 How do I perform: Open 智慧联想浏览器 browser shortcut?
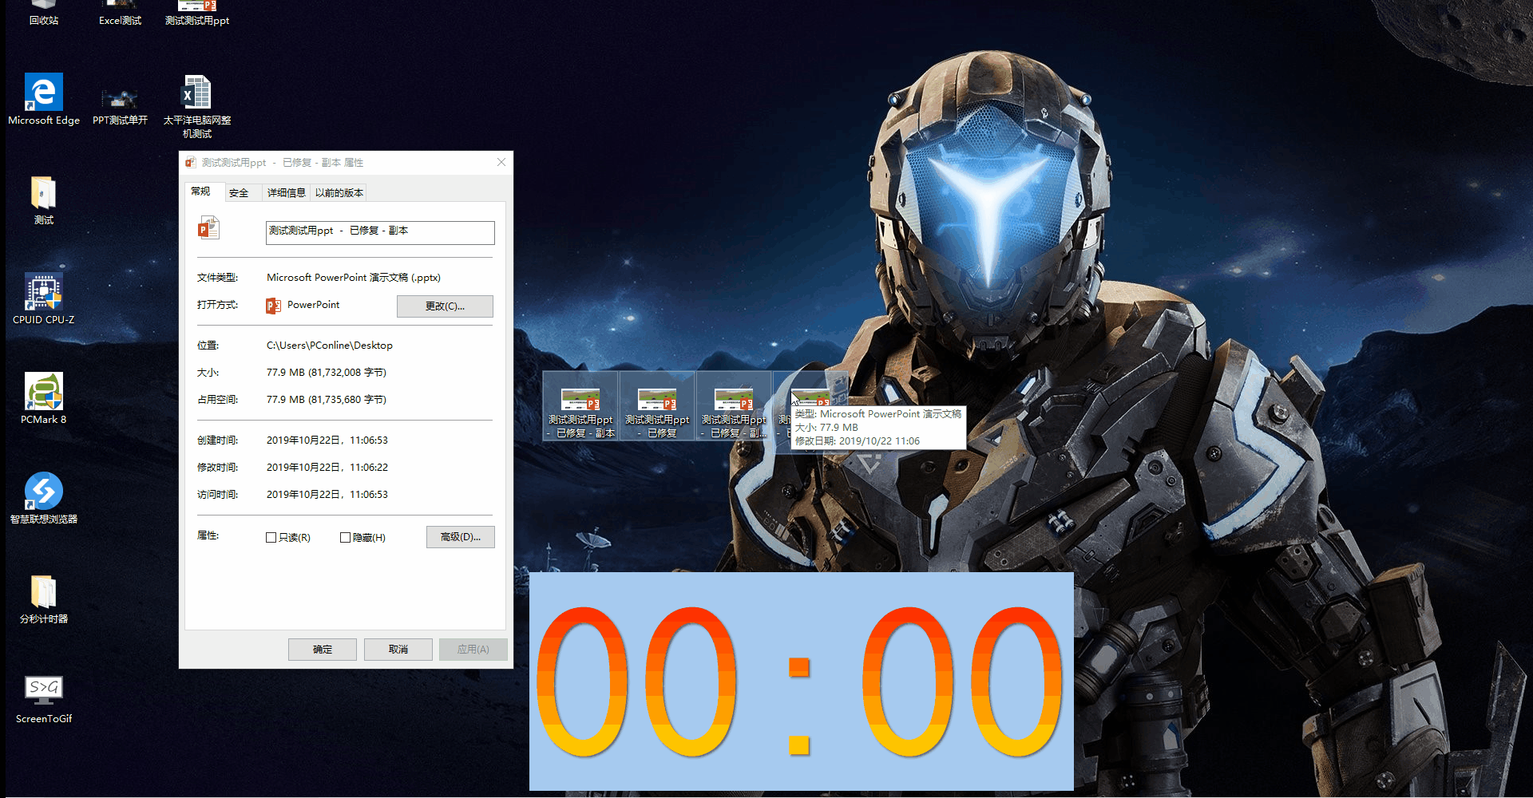point(44,499)
